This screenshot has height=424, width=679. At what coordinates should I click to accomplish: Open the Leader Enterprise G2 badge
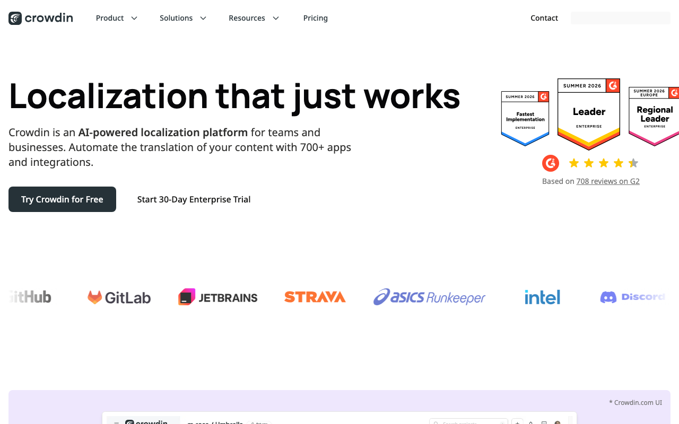pos(589,114)
